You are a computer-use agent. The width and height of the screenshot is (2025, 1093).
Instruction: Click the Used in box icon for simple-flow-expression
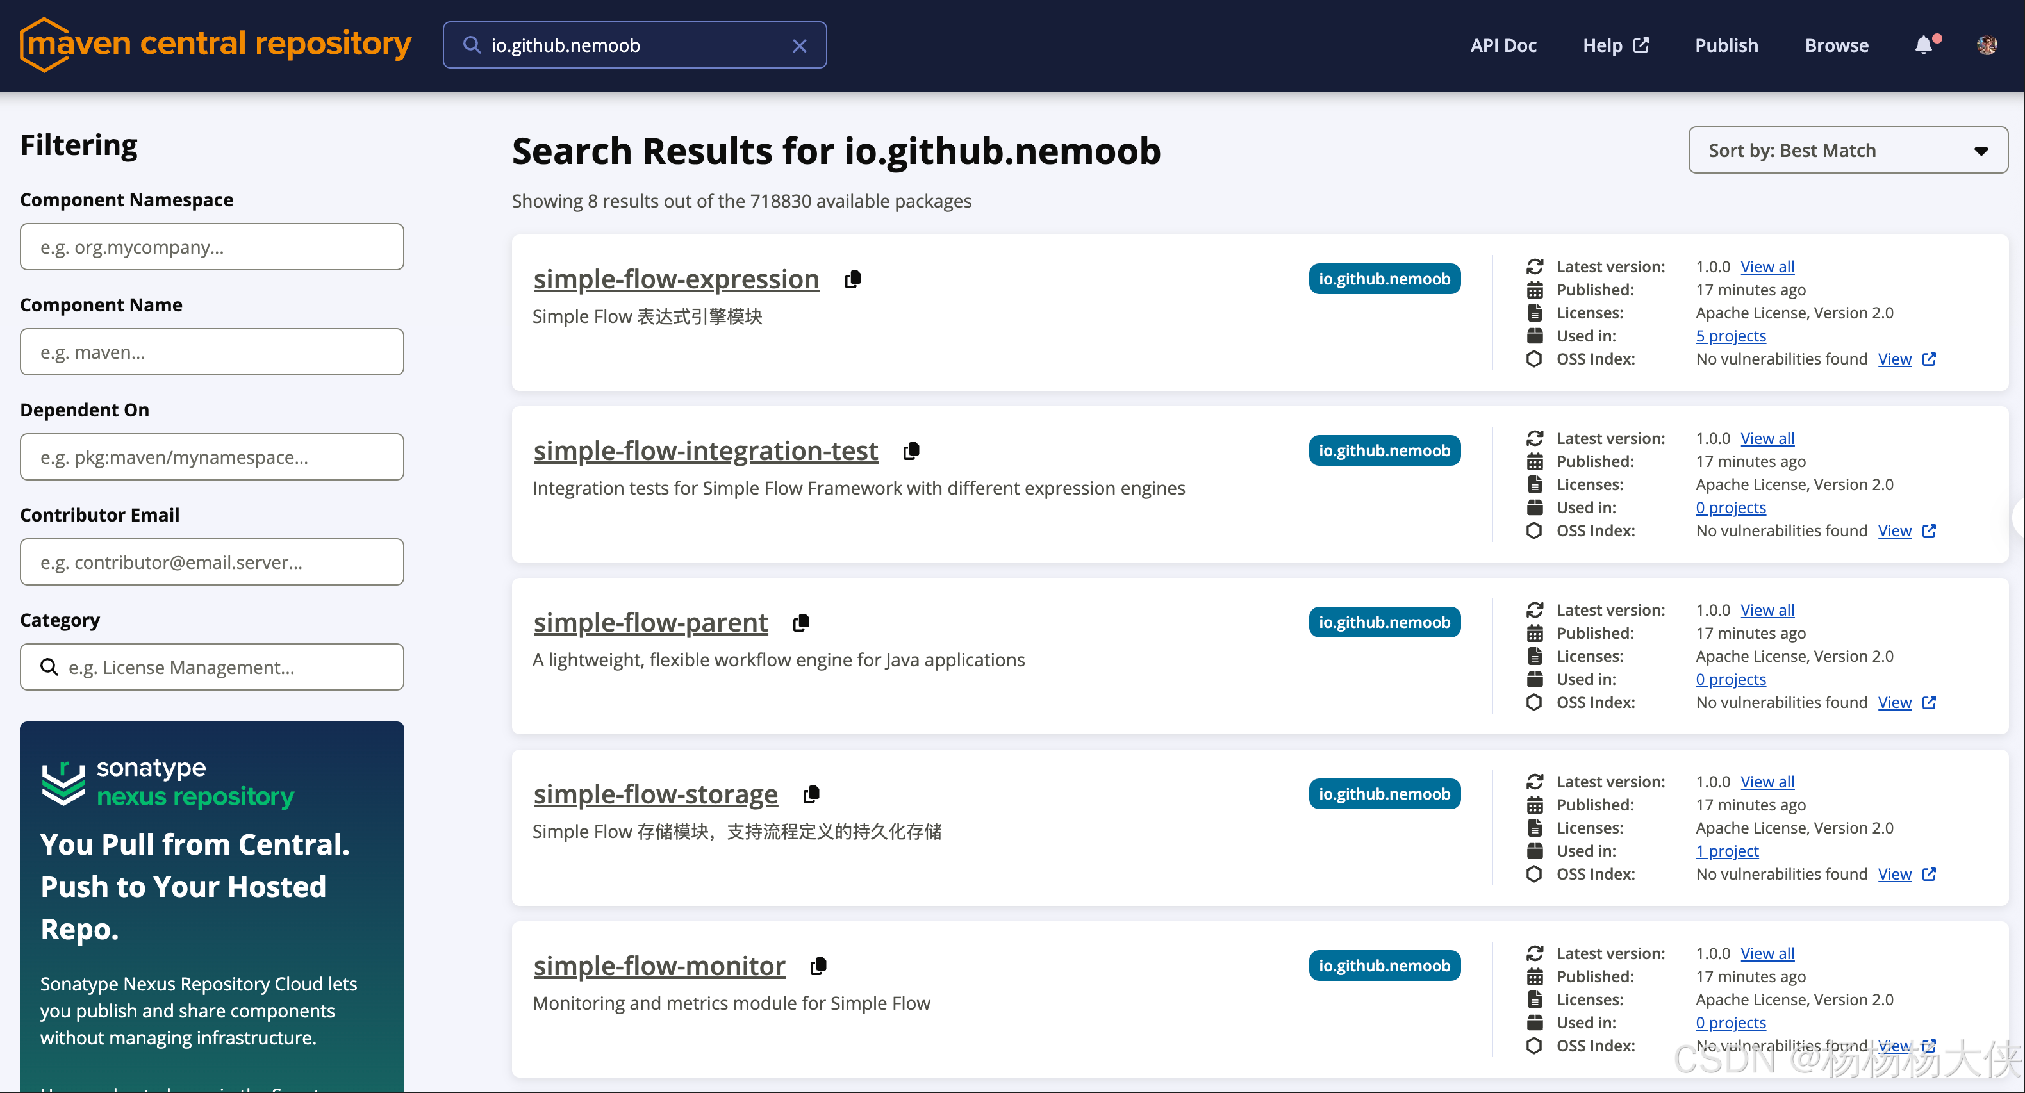[x=1535, y=336]
